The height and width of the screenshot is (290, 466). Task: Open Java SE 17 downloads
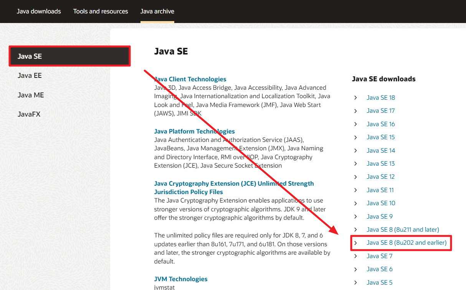coord(380,110)
